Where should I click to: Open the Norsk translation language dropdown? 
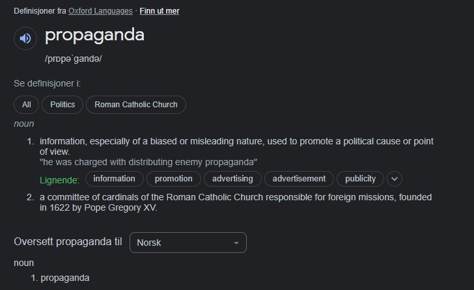click(188, 243)
